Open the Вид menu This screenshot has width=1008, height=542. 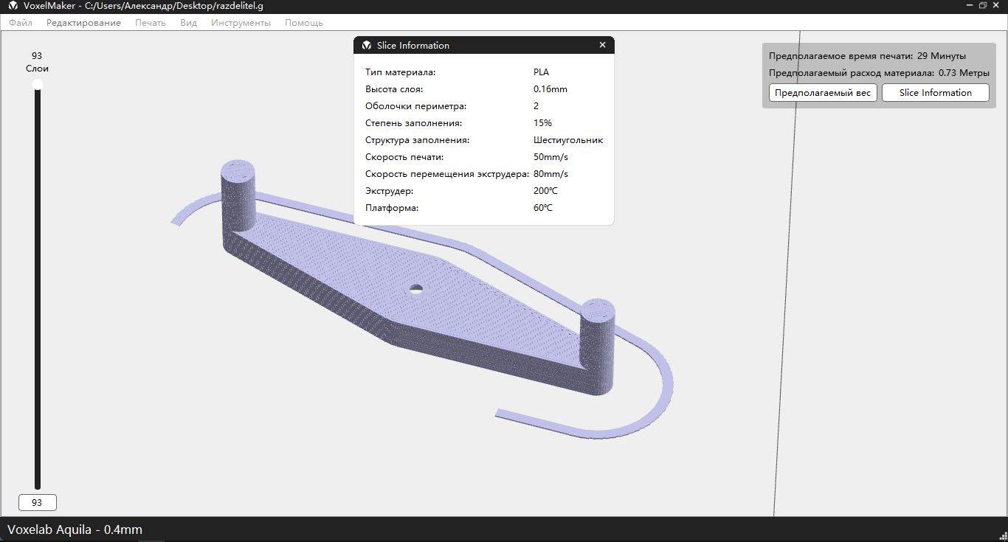pos(188,23)
